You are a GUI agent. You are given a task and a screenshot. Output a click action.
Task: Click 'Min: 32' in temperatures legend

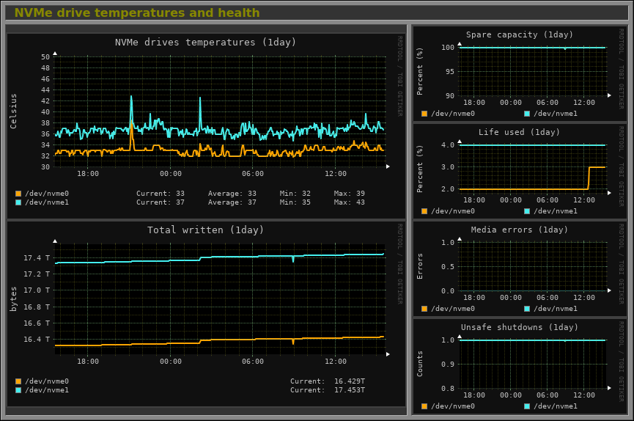tap(295, 194)
